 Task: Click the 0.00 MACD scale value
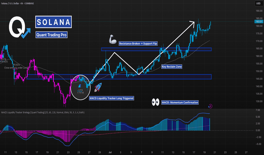click(x=258, y=130)
